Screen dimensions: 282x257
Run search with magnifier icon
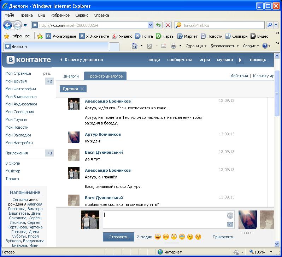[270, 25]
